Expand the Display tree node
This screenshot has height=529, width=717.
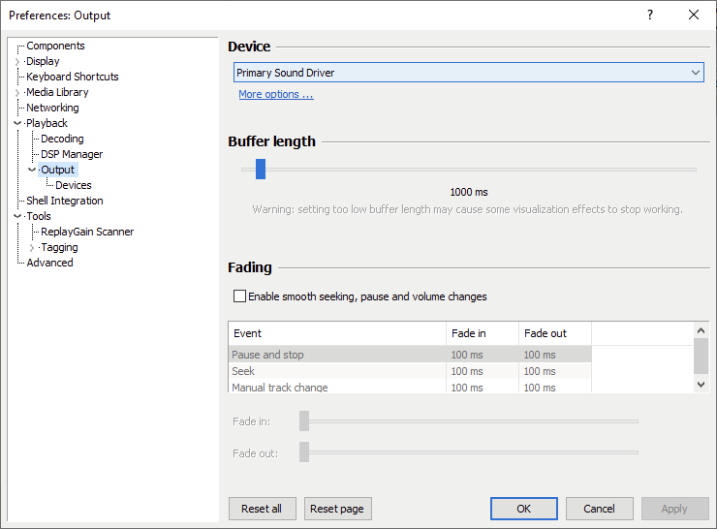click(17, 62)
